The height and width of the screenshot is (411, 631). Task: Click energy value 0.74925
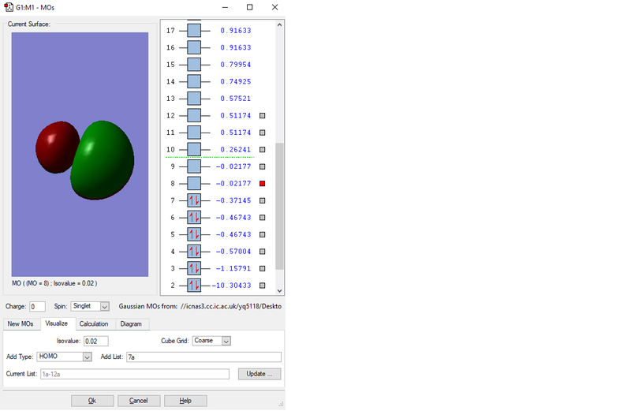coord(235,81)
